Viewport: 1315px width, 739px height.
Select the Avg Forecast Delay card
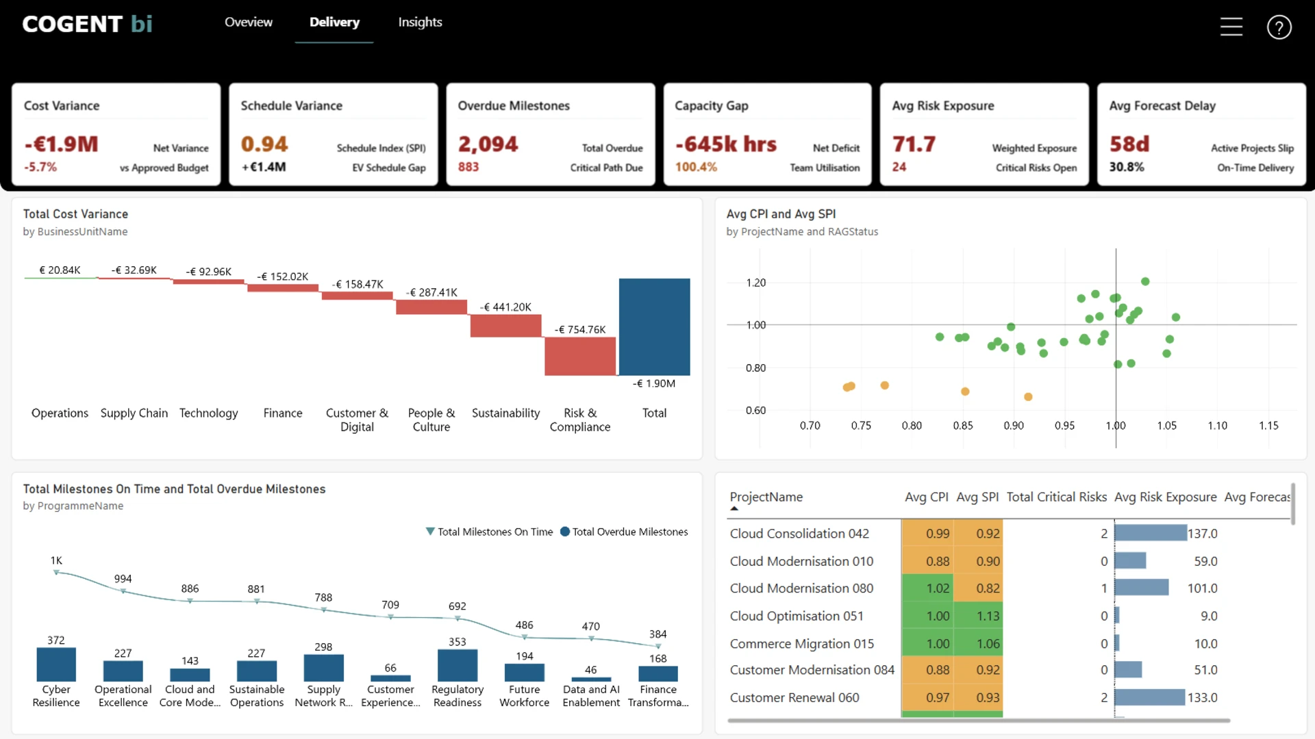[1201, 134]
